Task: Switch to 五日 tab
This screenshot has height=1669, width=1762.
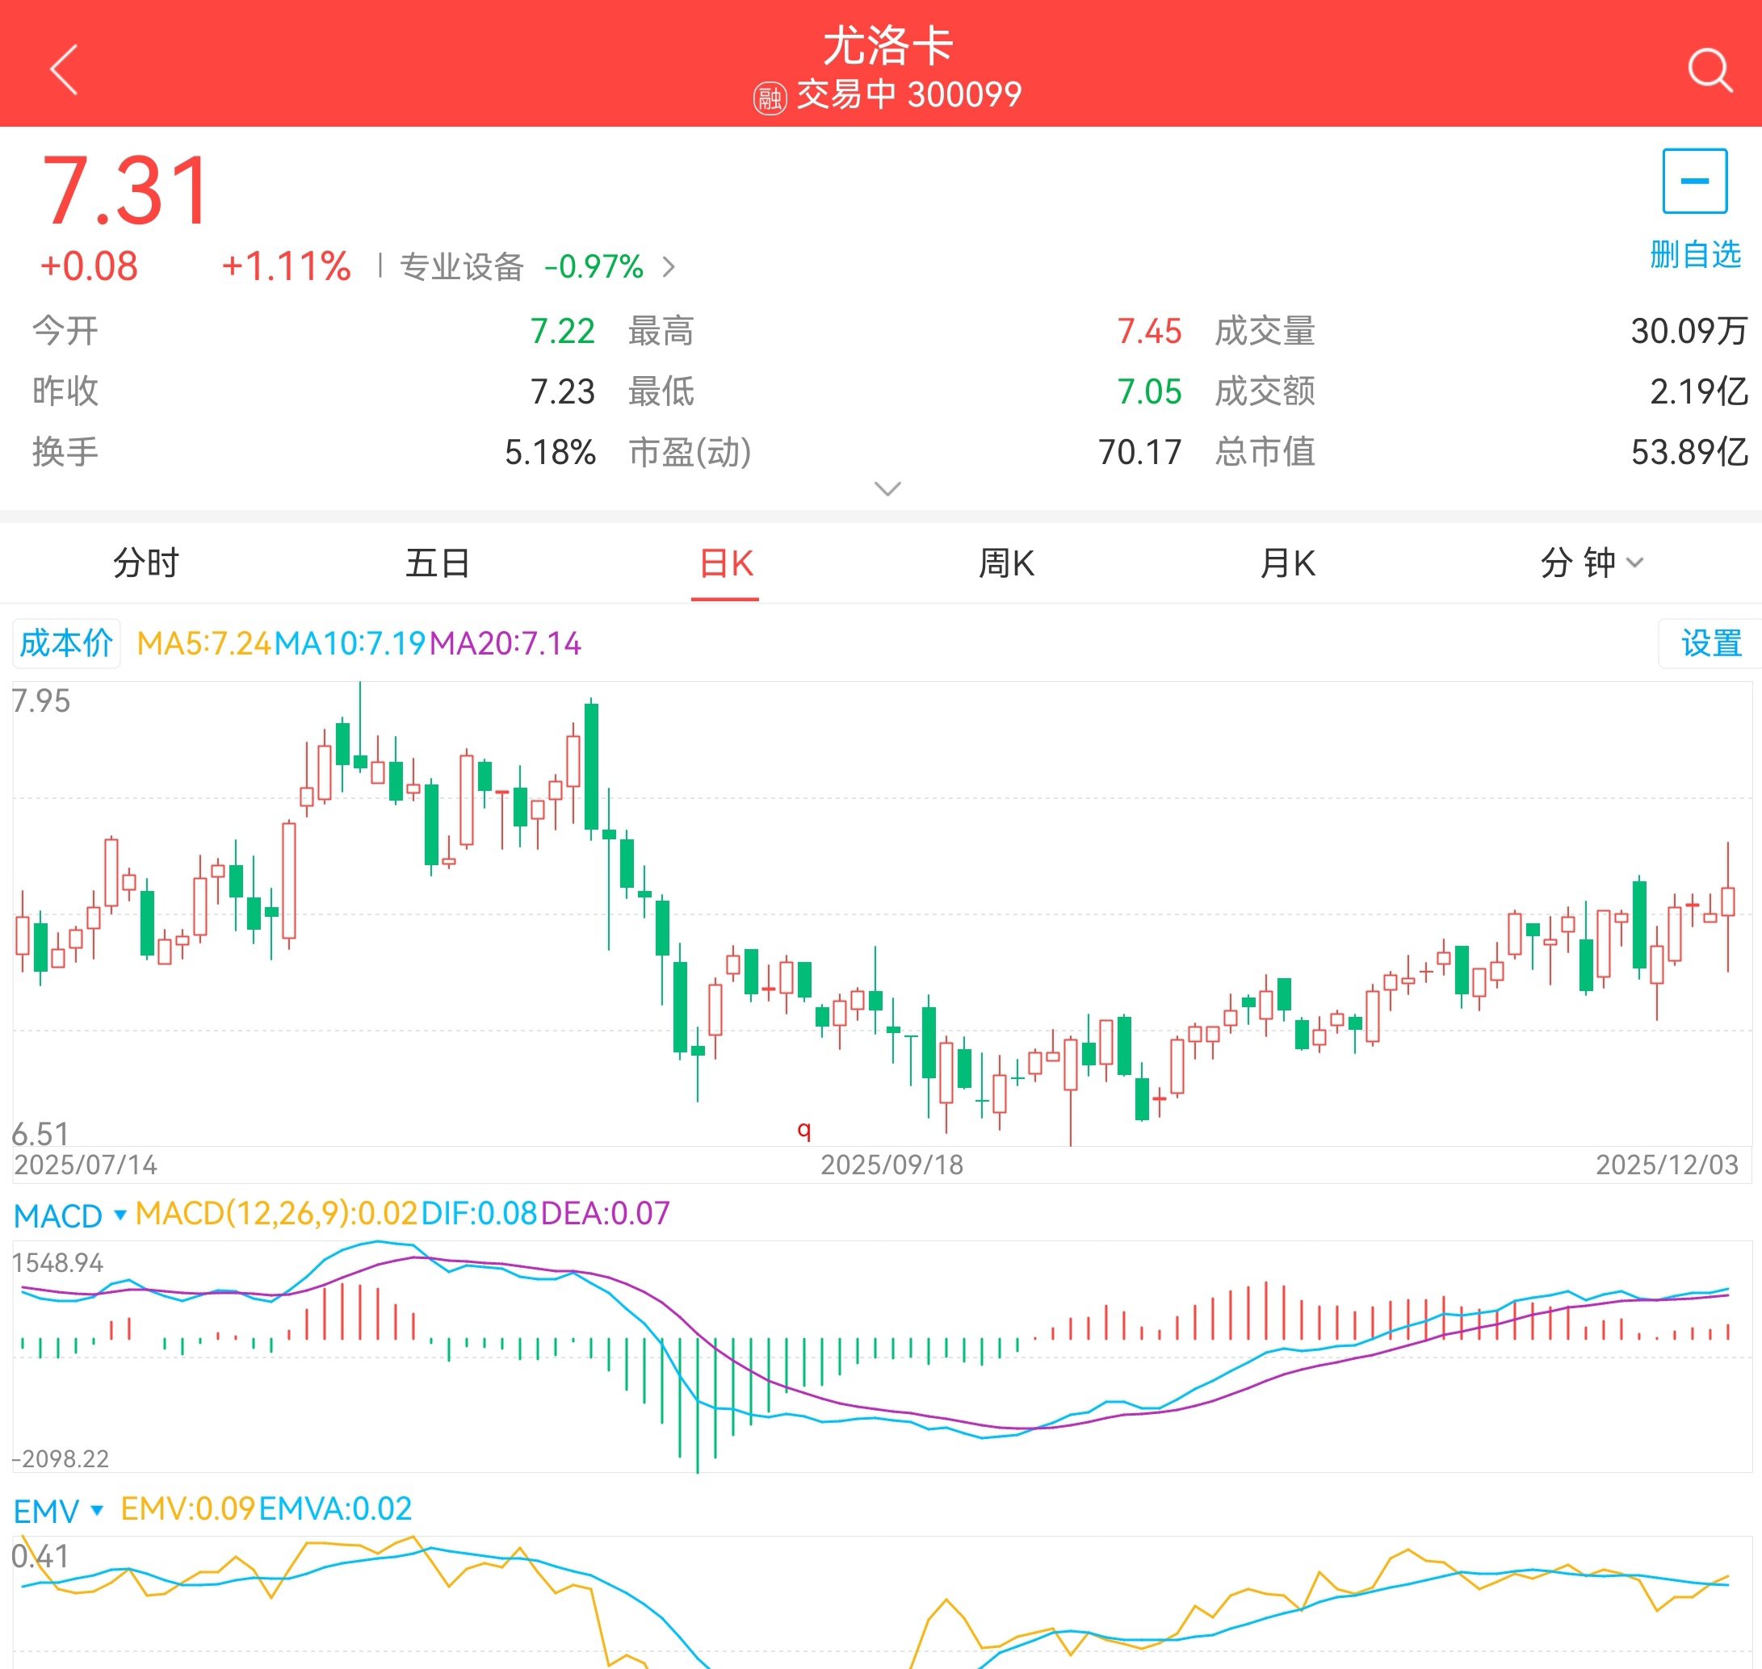Action: point(437,563)
